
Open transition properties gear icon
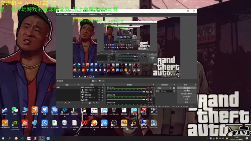point(174,88)
